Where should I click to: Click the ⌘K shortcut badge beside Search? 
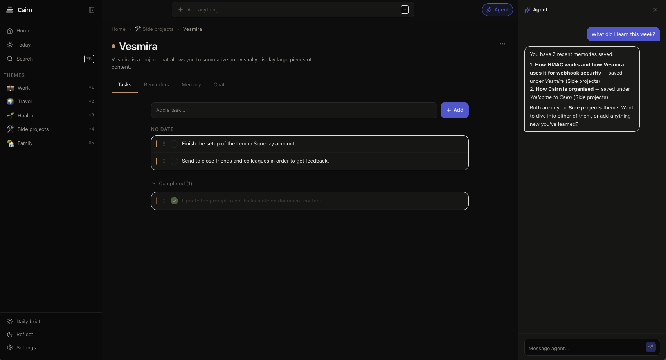point(89,59)
